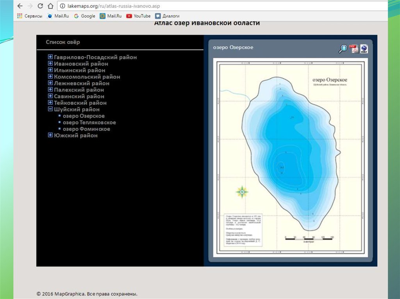
Task: Open the Диалоги bookmark
Action: 167,16
